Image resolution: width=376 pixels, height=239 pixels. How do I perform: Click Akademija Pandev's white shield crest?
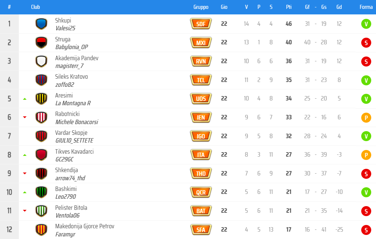point(41,61)
